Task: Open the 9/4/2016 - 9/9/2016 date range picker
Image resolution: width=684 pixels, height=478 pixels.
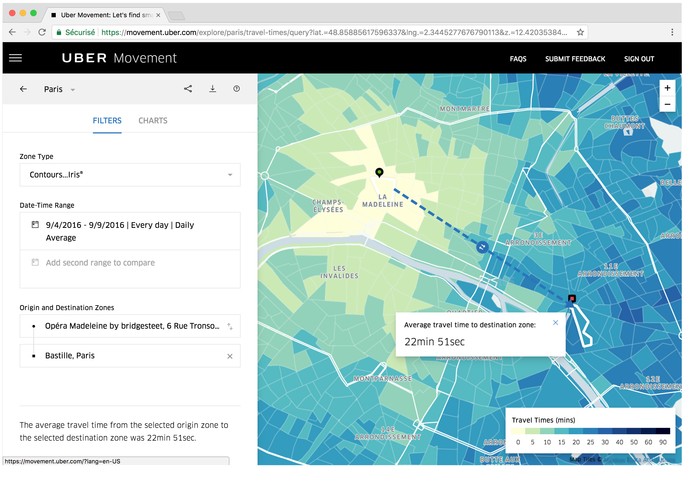Action: tap(130, 231)
